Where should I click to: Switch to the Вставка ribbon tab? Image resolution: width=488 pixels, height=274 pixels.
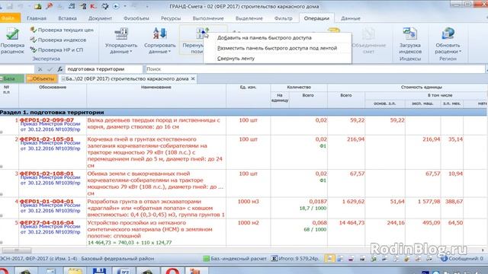tap(67, 18)
